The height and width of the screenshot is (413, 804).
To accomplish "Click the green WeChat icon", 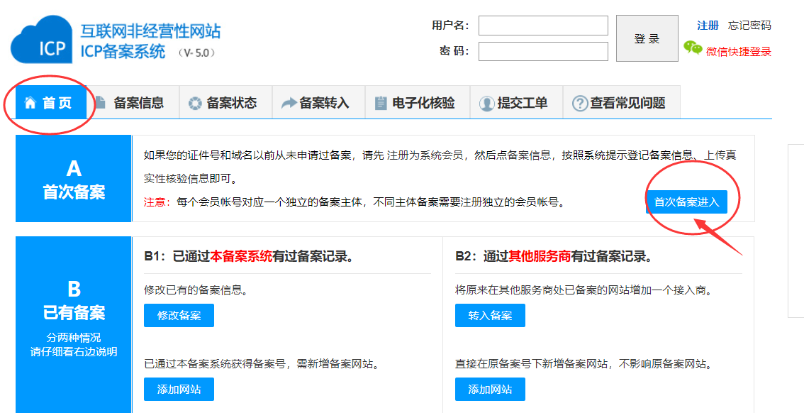I will (693, 48).
